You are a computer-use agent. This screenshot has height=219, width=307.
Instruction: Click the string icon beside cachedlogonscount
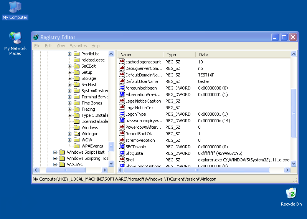(122, 62)
